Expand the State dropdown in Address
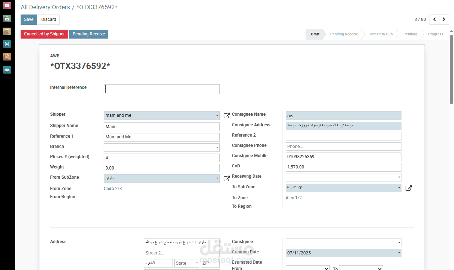 click(x=197, y=263)
